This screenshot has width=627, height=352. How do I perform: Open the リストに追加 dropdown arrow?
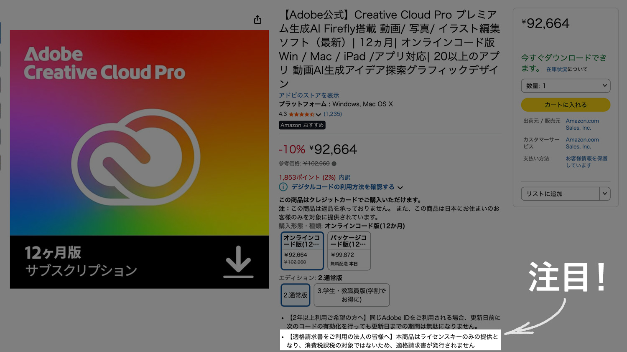point(604,194)
